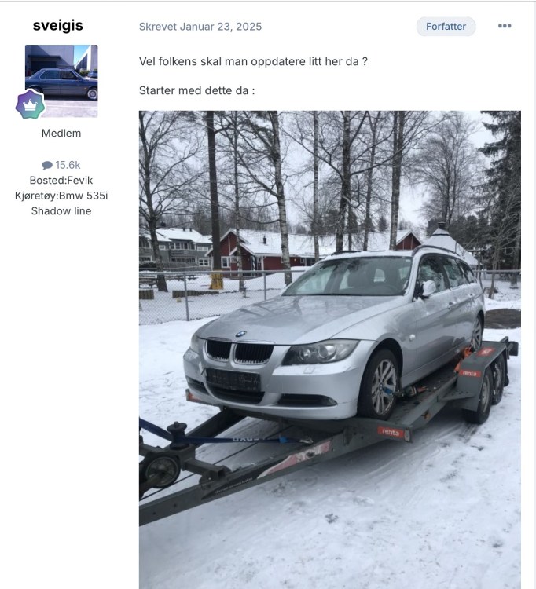The width and height of the screenshot is (536, 589).
Task: Click the 'Starter med dette da' line
Action: [197, 90]
